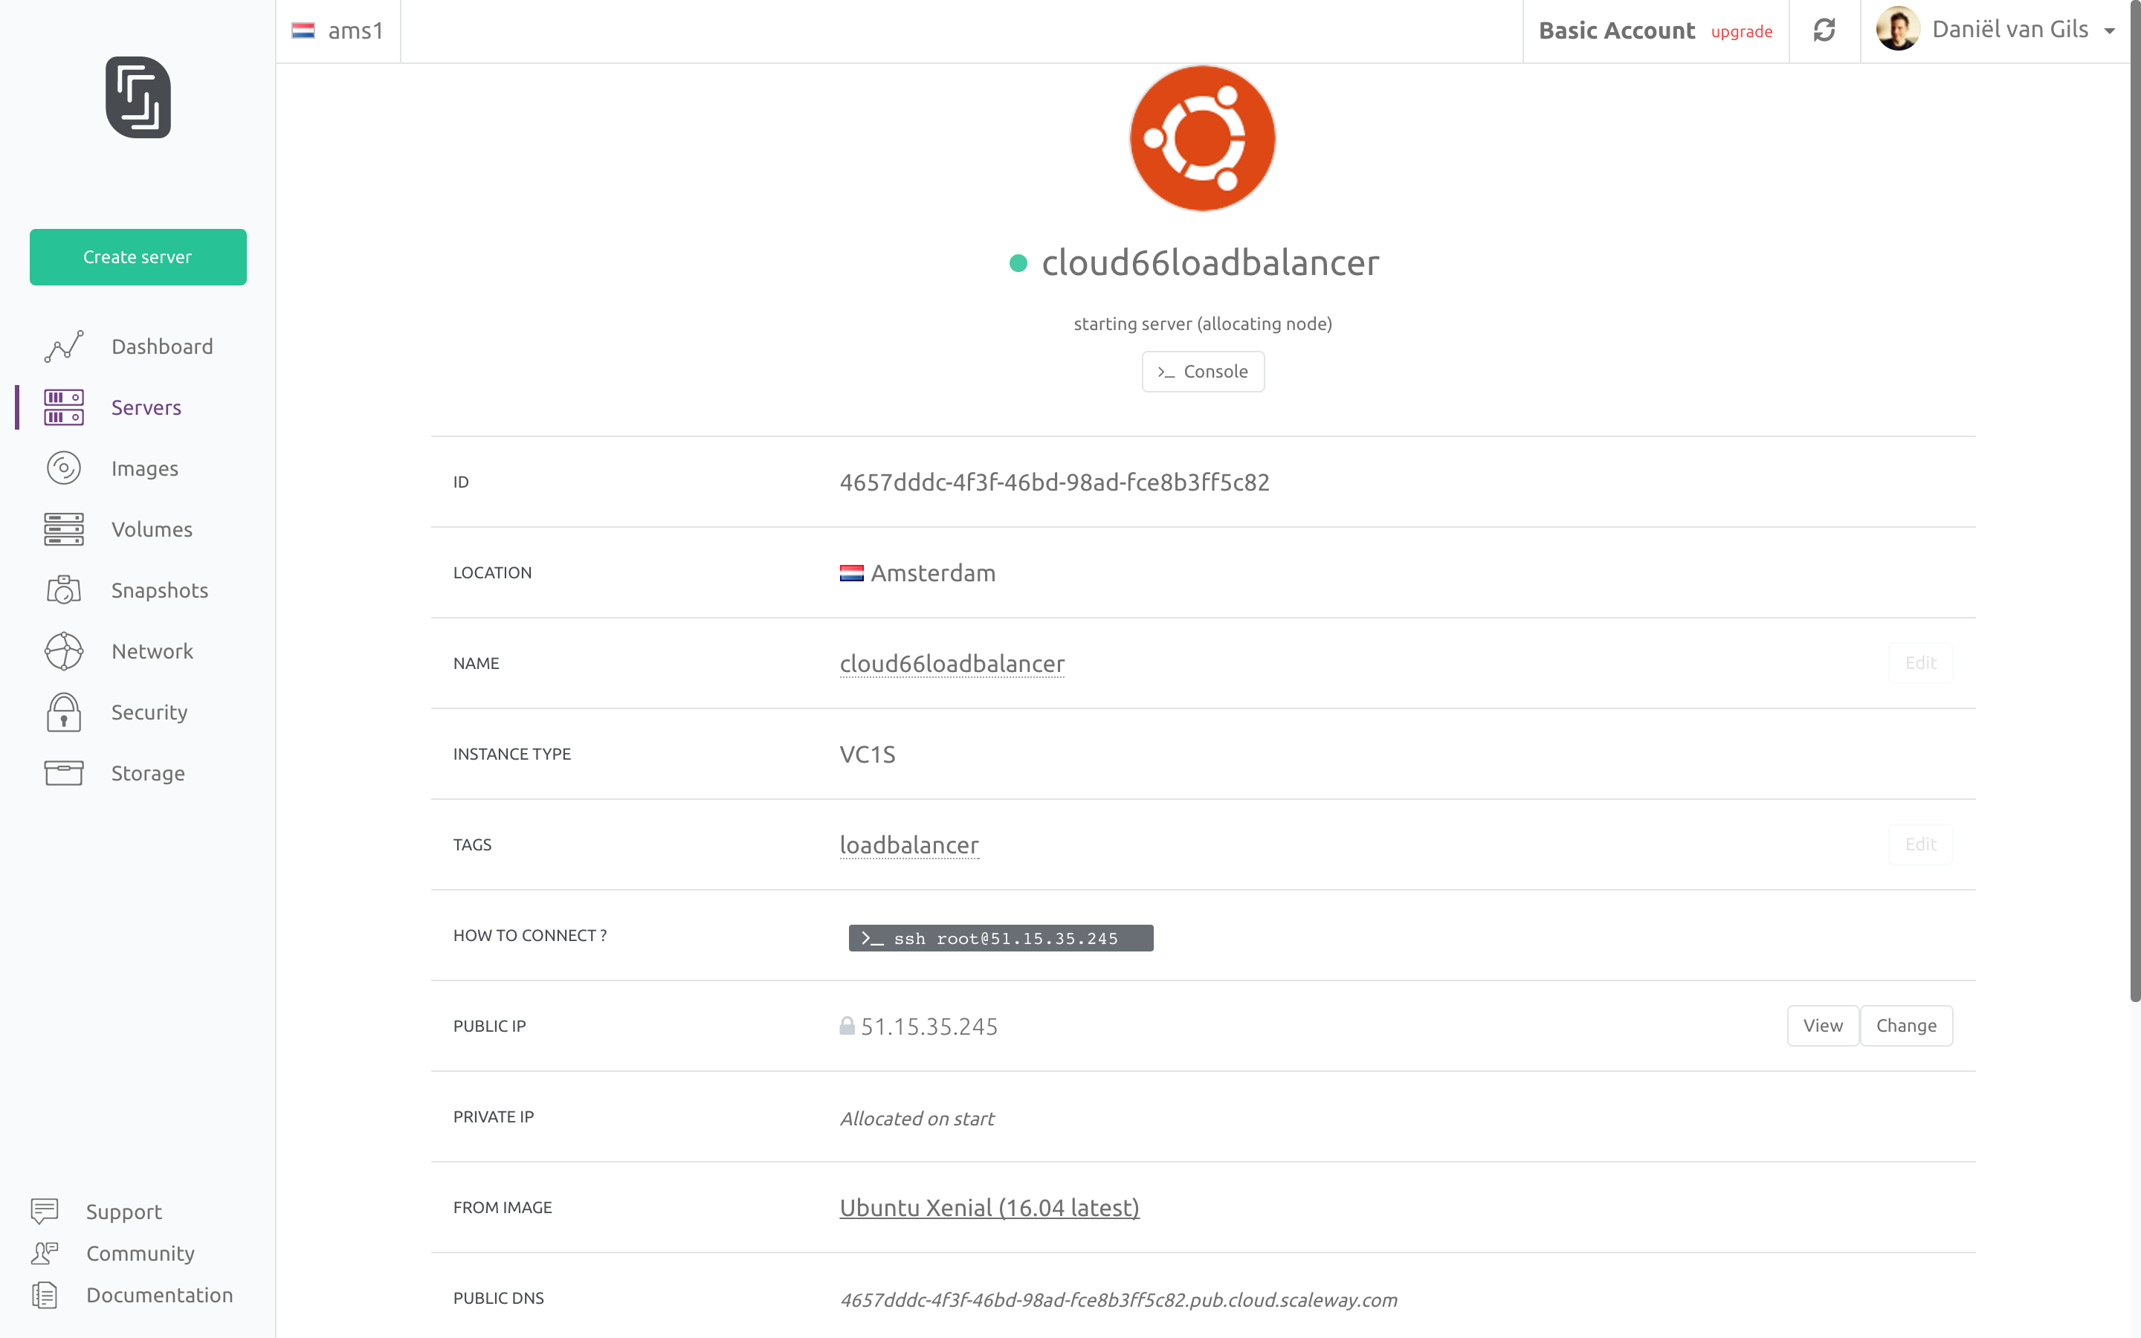Image resolution: width=2141 pixels, height=1338 pixels.
Task: Open the Dashboard from the sidebar
Action: pyautogui.click(x=162, y=346)
